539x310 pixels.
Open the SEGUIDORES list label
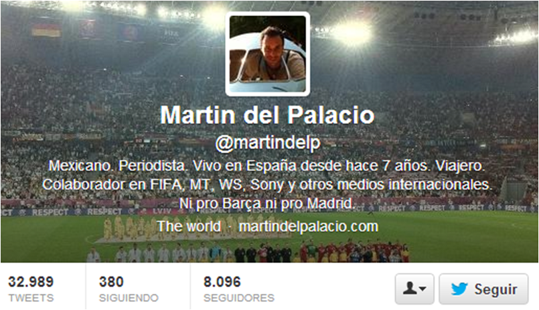pyautogui.click(x=239, y=298)
